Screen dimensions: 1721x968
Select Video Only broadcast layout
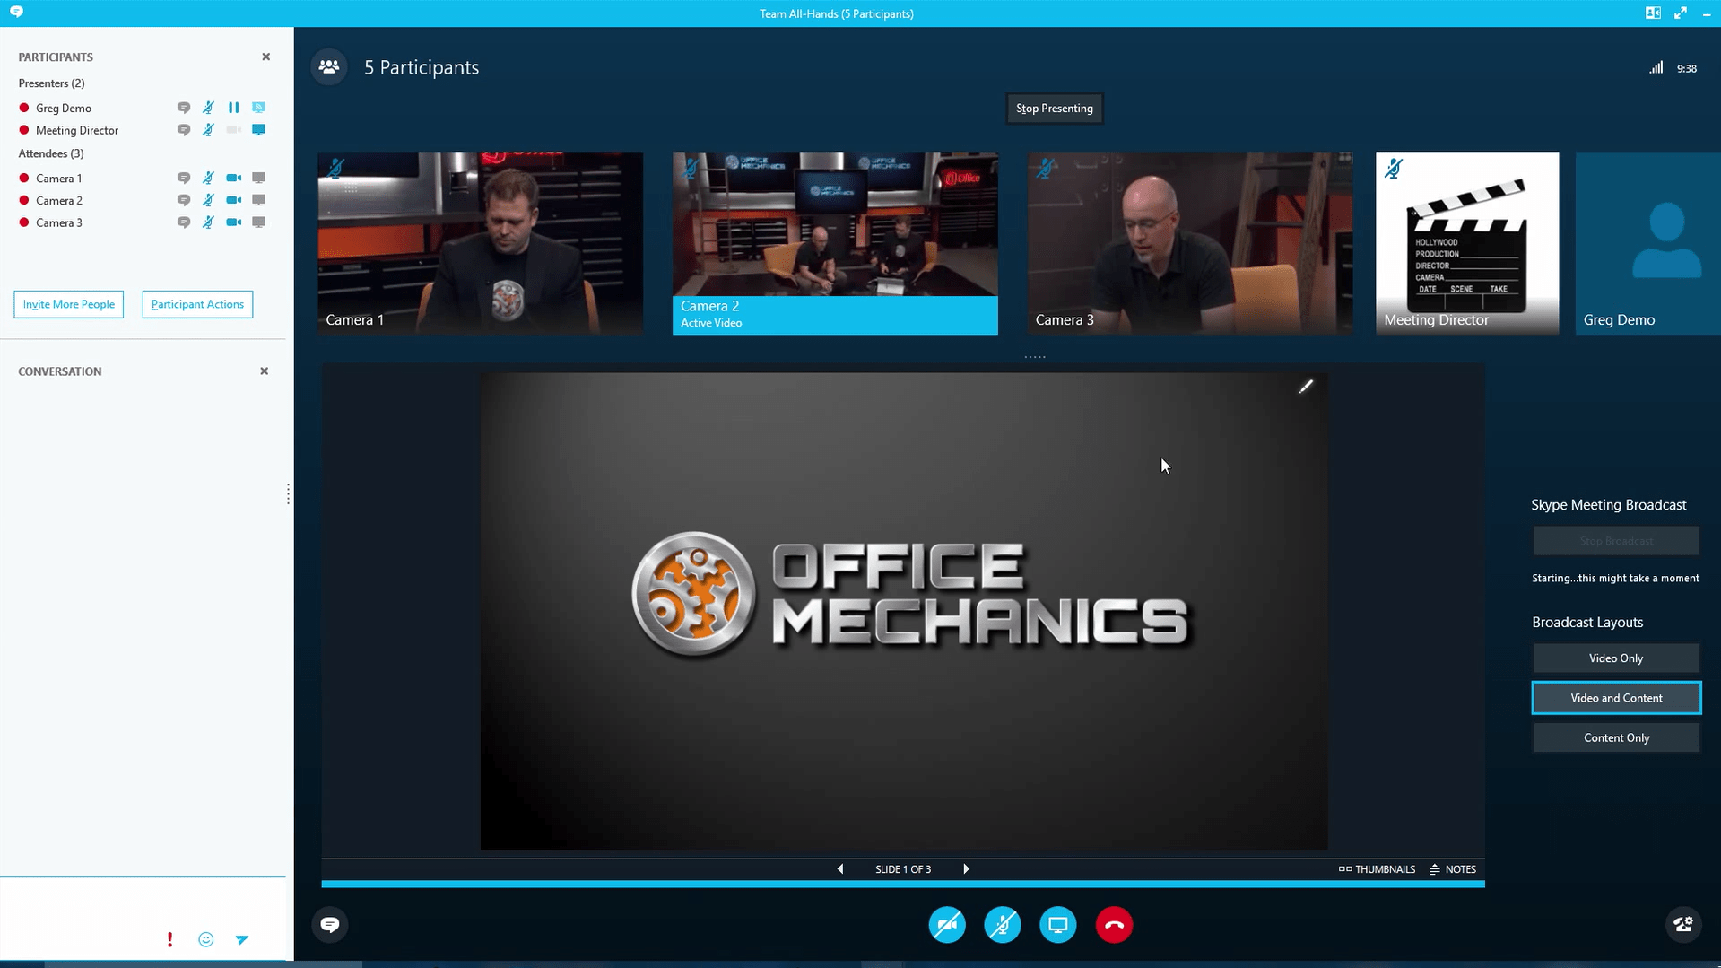[1616, 658]
